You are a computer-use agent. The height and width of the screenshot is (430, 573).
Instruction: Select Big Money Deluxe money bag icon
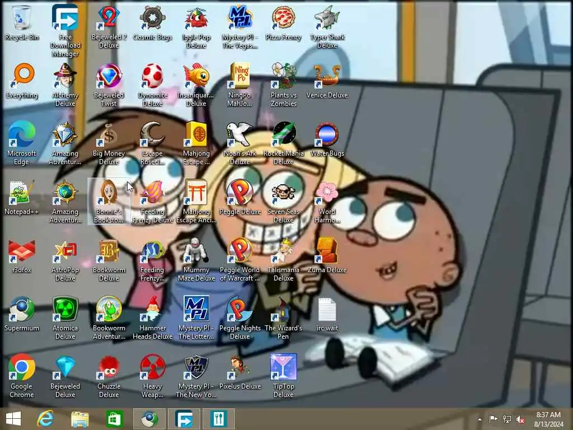point(109,143)
